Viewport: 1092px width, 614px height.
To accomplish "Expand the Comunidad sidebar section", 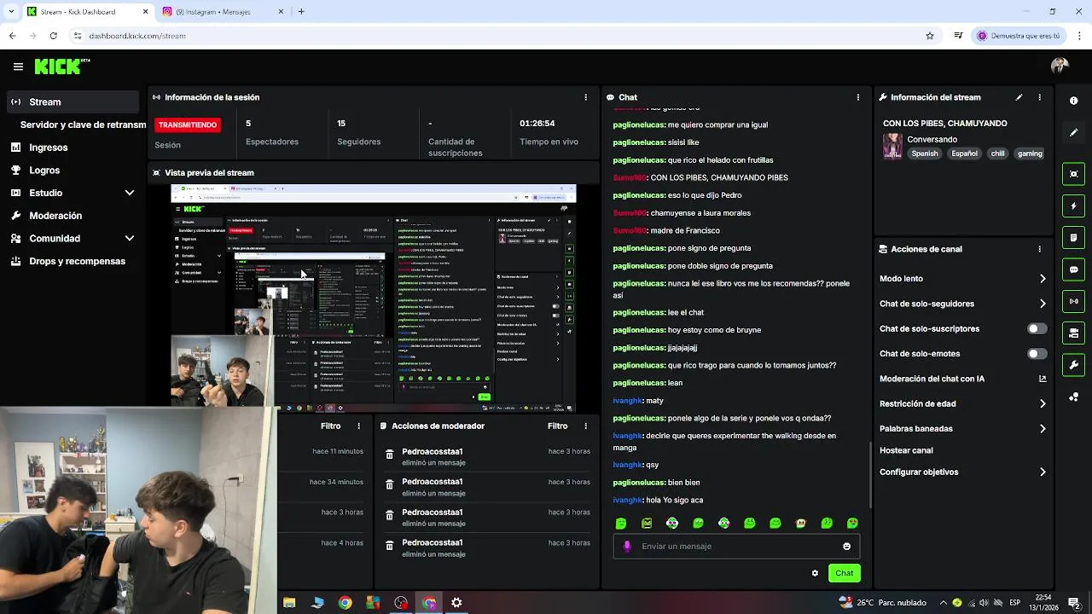I will (x=130, y=239).
